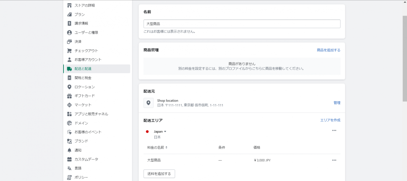This screenshot has height=181, width=407.
Task: Open the three-dot menu for 大型商品 rate
Action: point(334,160)
